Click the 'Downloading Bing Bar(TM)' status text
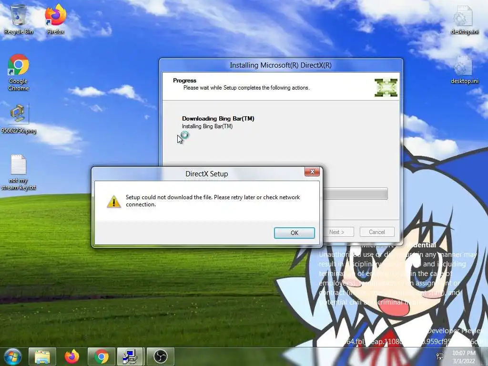 point(218,119)
